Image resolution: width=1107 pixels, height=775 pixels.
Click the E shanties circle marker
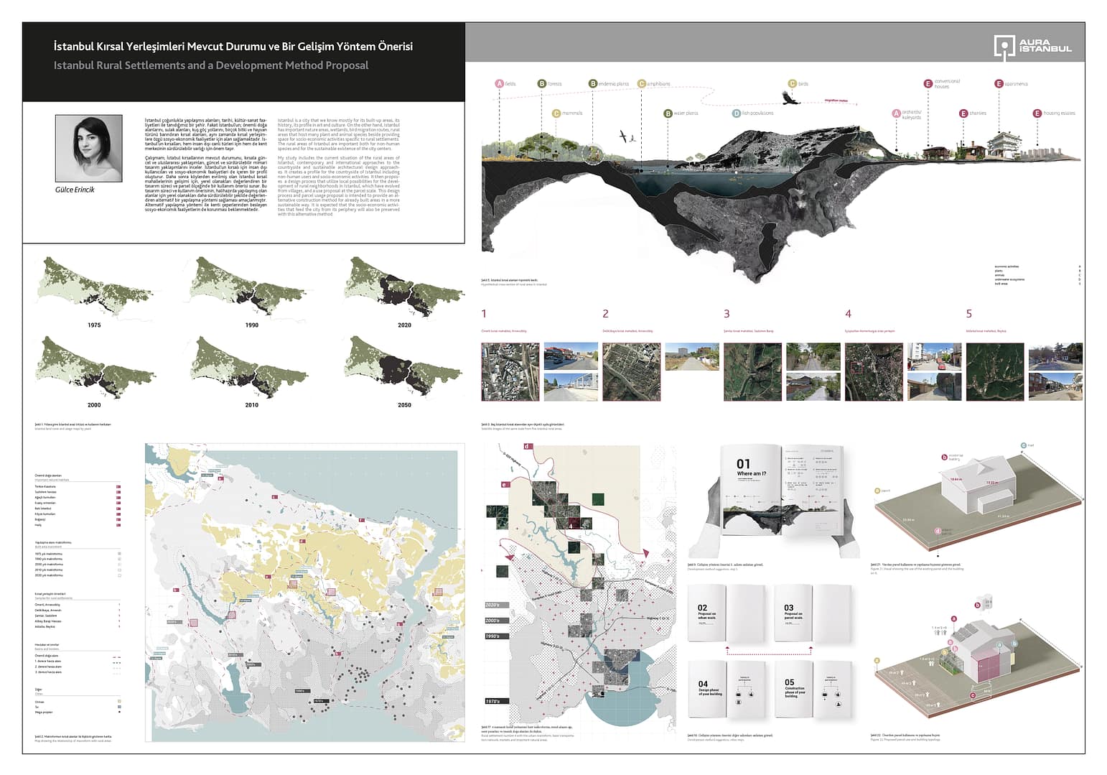[x=963, y=113]
